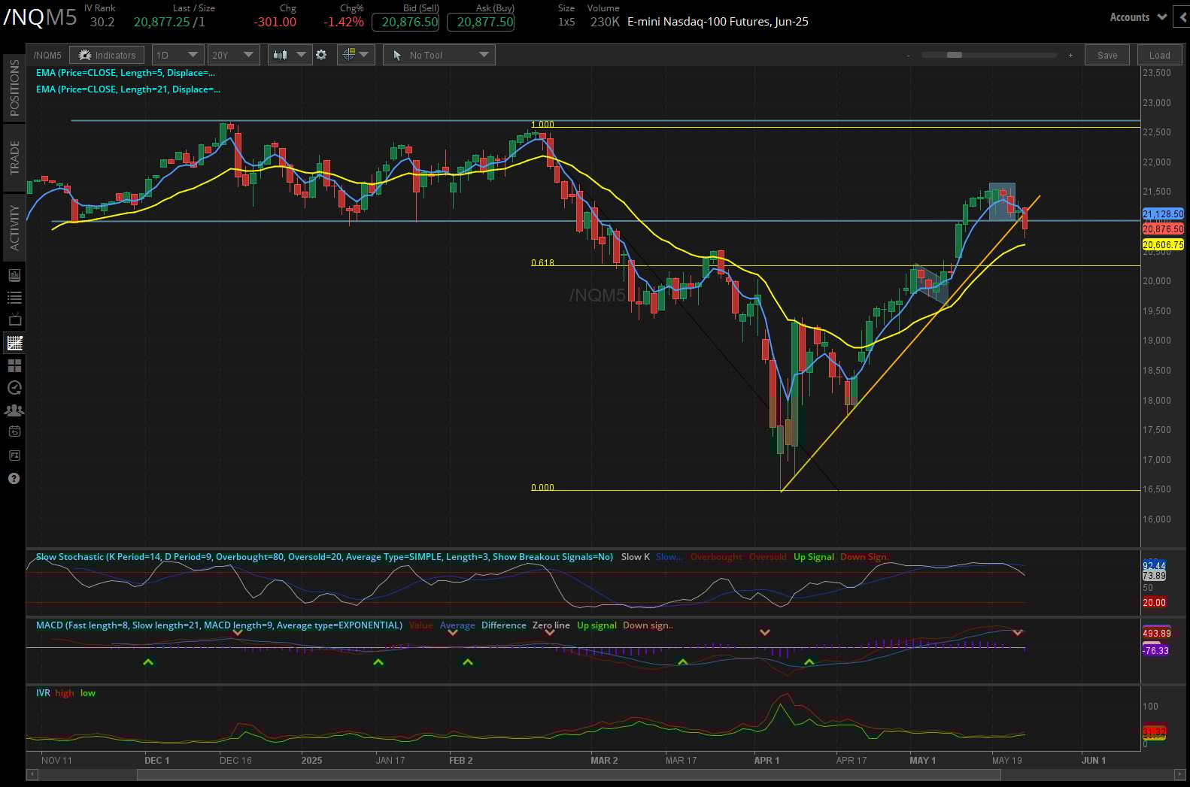This screenshot has height=787, width=1190.
Task: Open the POSITIONS side tab
Action: [x=14, y=88]
